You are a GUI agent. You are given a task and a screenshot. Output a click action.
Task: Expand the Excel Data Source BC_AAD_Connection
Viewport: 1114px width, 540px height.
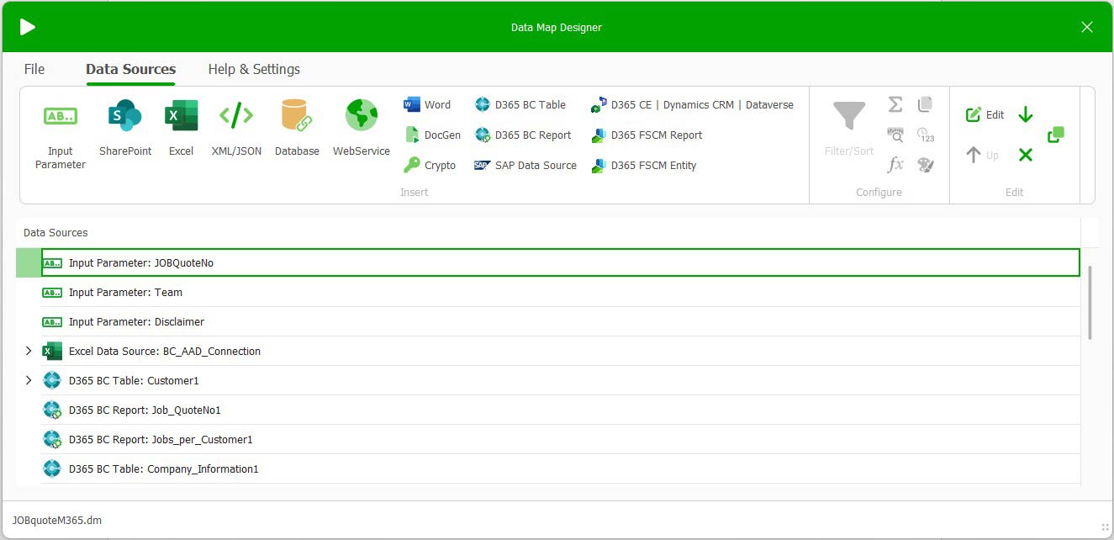coord(28,351)
